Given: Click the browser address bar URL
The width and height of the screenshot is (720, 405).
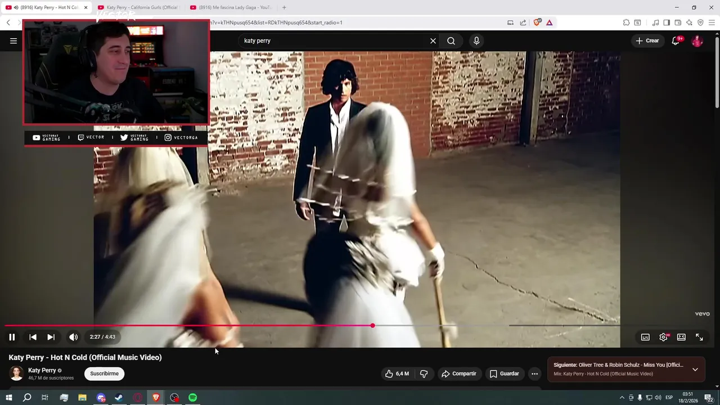Looking at the screenshot, I should 276,22.
